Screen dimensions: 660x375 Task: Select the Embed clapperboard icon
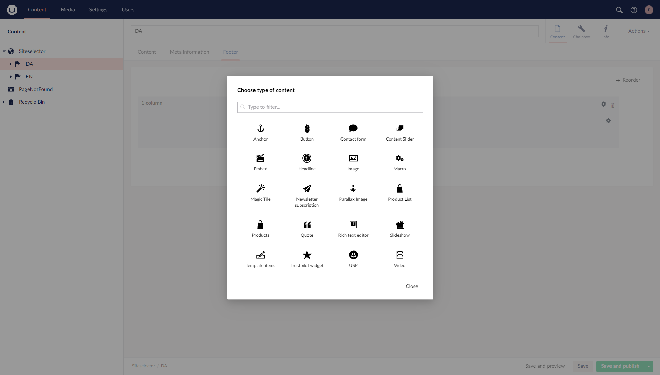260,158
